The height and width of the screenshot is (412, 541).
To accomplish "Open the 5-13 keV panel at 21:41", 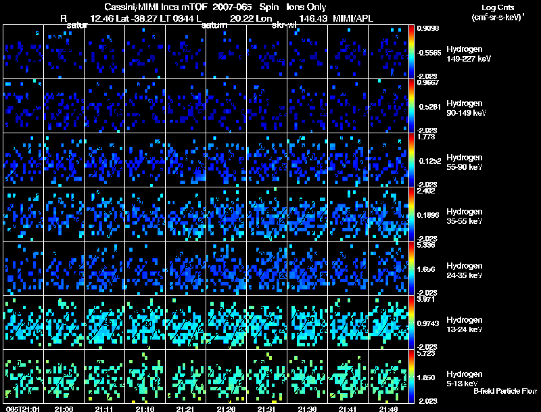I will [x=348, y=377].
